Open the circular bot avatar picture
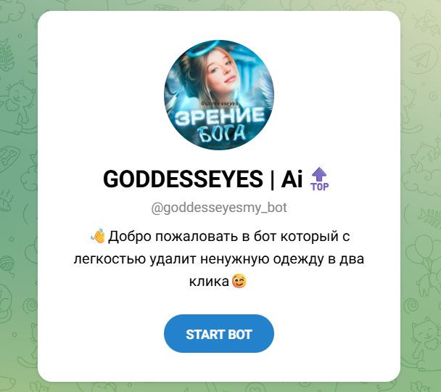The width and height of the screenshot is (441, 392). tap(219, 95)
